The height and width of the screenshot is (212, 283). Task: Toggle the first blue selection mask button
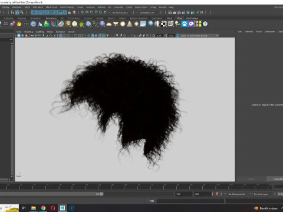click(33, 12)
